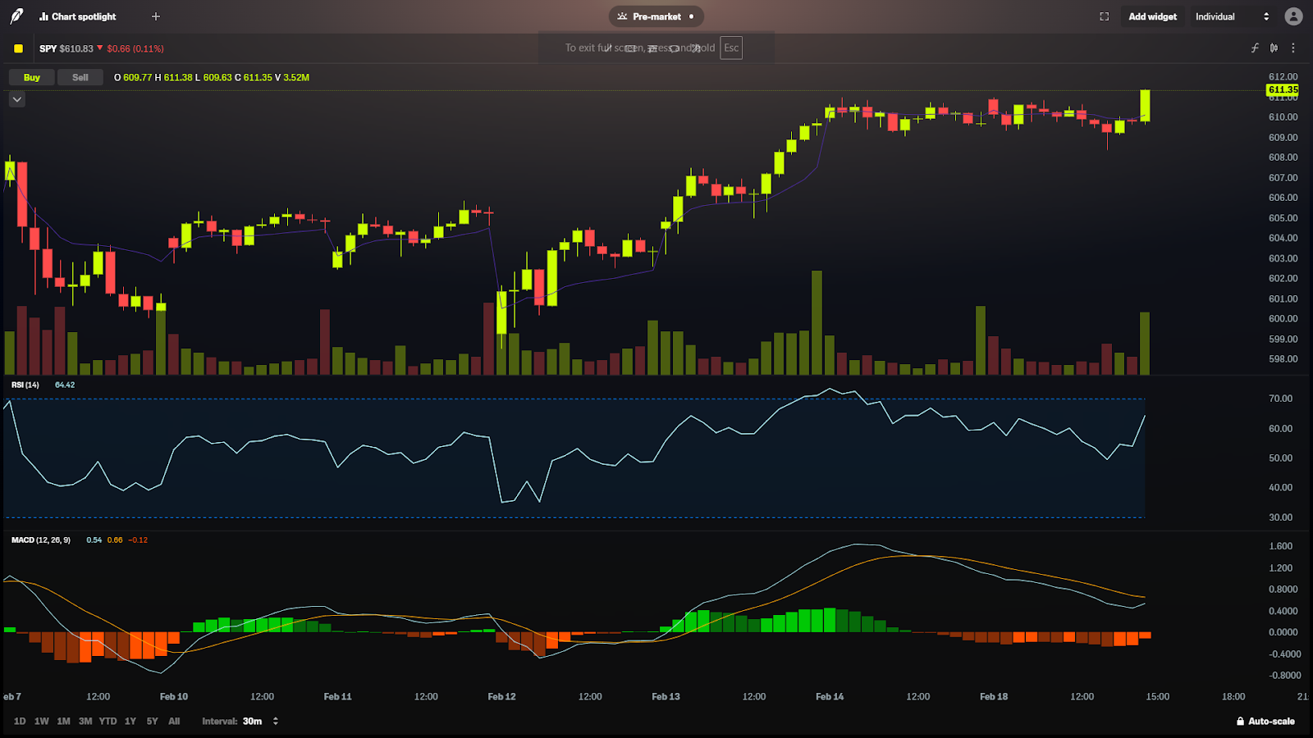Screen dimensions: 1313x738
Task: Open the 30m interval dropdown
Action: pyautogui.click(x=260, y=722)
